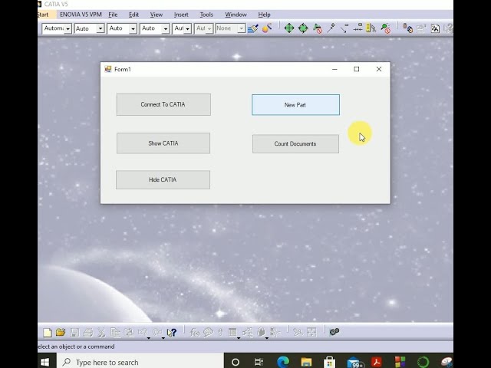Click the dashed dimension line icon
Screen dimensions: 491x368
[x=358, y=28]
